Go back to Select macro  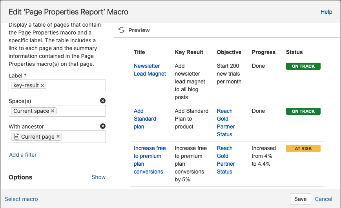point(21,199)
